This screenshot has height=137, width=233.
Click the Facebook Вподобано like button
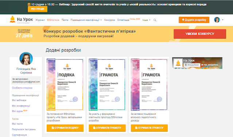(x=192, y=65)
